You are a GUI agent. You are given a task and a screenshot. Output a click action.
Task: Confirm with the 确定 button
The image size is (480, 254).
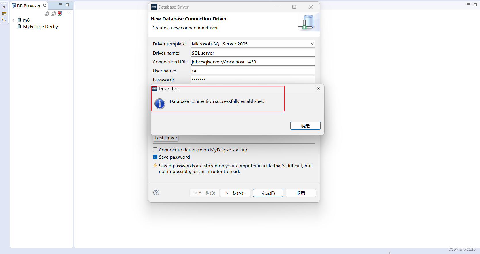click(305, 126)
